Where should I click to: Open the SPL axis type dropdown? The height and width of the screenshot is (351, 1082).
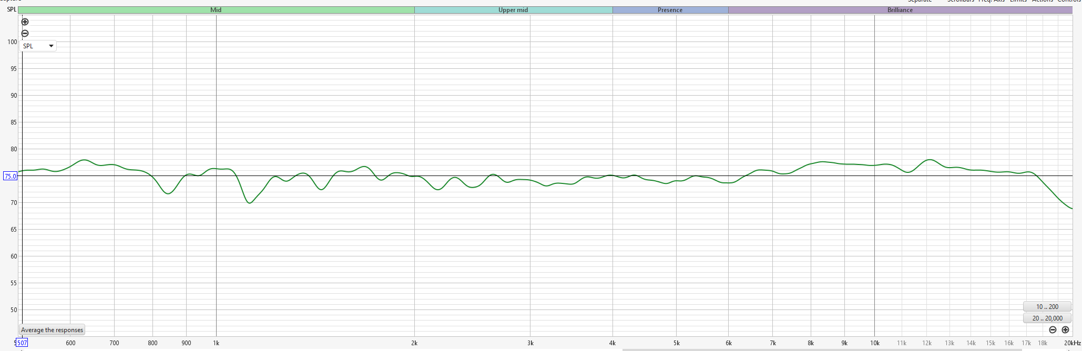click(x=38, y=46)
